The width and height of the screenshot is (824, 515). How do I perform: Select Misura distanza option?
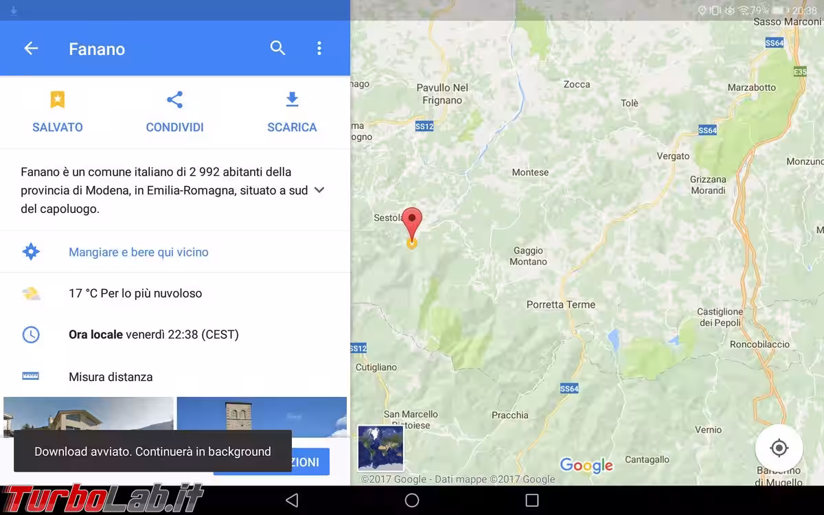coord(175,376)
